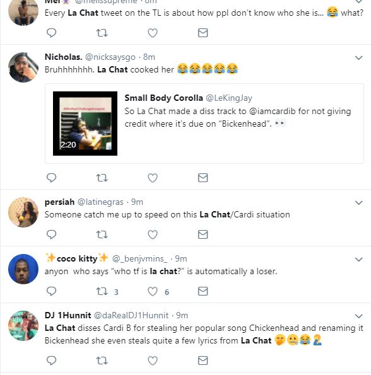Open options chevron on Nicholas's tweet
The image size is (371, 375).
coord(358,57)
